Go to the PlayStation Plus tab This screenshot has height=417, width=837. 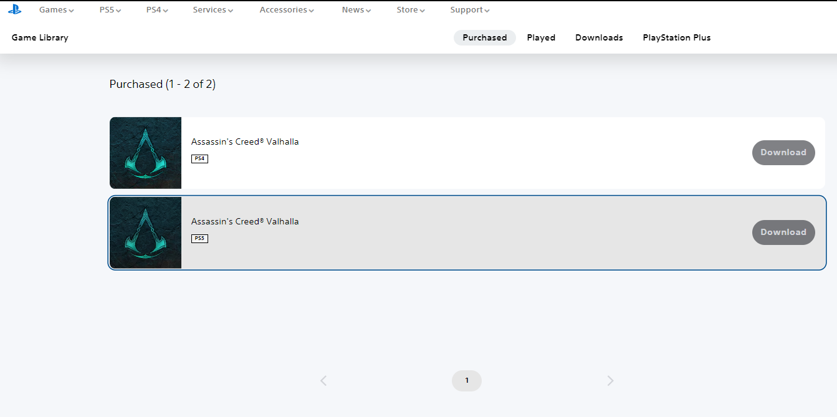(x=677, y=37)
